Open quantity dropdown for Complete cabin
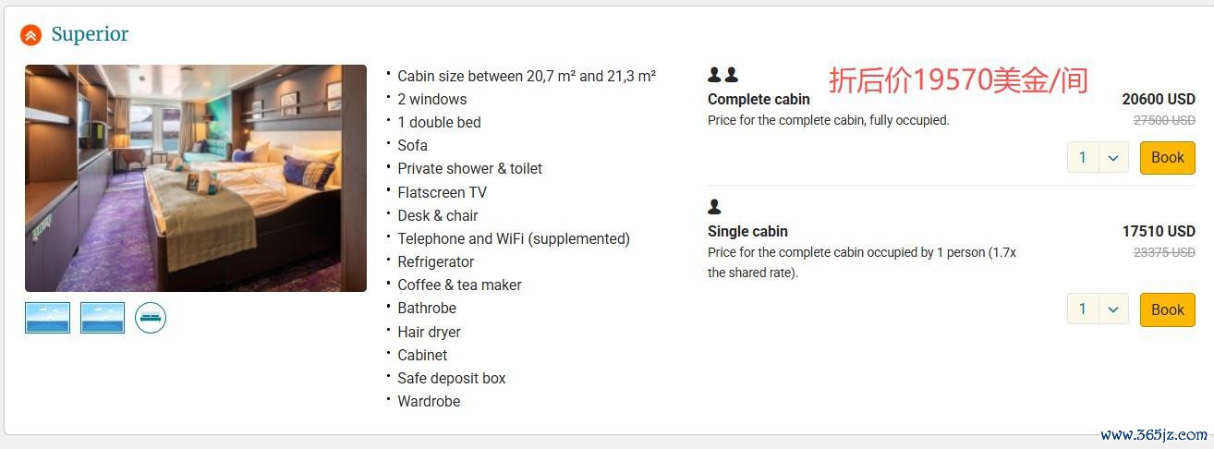 tap(1098, 158)
